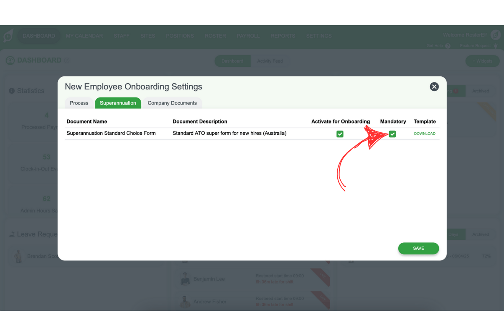Open the Archived tab in lower widget
504x336 pixels.
[480, 234]
